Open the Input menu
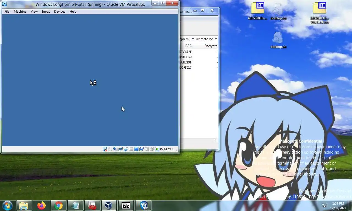 coord(46,12)
